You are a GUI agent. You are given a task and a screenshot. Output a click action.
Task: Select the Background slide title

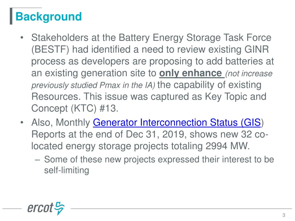(48, 16)
